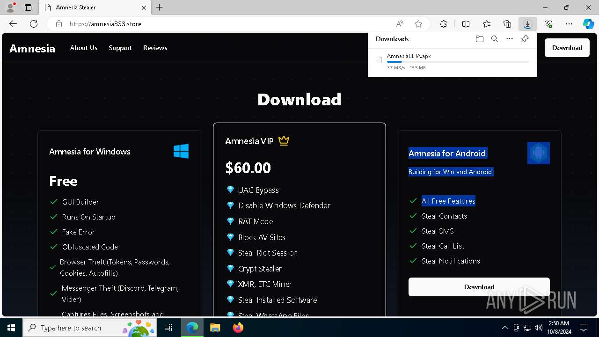The width and height of the screenshot is (599, 337).
Task: Click the Amnesia site logo
Action: pyautogui.click(x=32, y=48)
